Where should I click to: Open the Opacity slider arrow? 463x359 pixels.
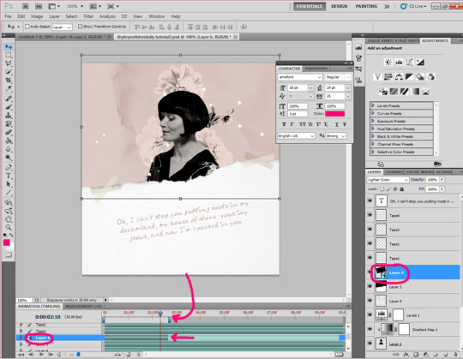click(x=442, y=179)
